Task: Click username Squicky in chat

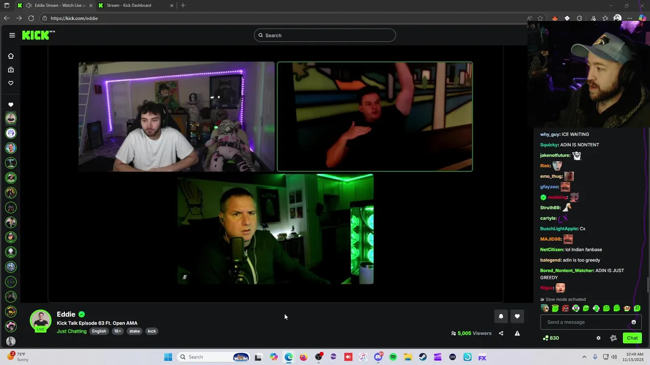Action: click(x=548, y=145)
